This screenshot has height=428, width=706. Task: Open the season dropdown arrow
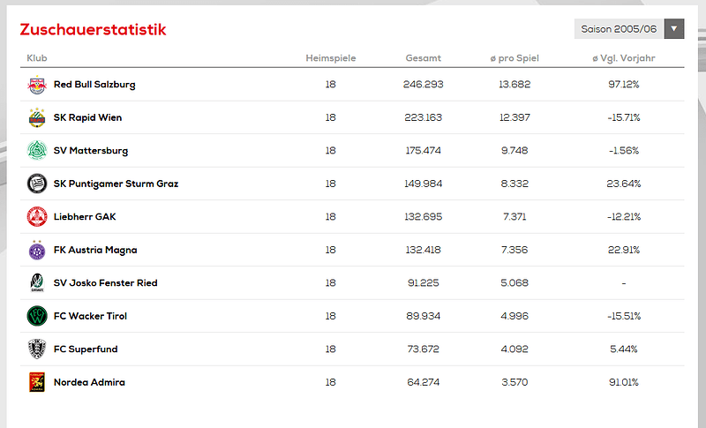tap(674, 29)
